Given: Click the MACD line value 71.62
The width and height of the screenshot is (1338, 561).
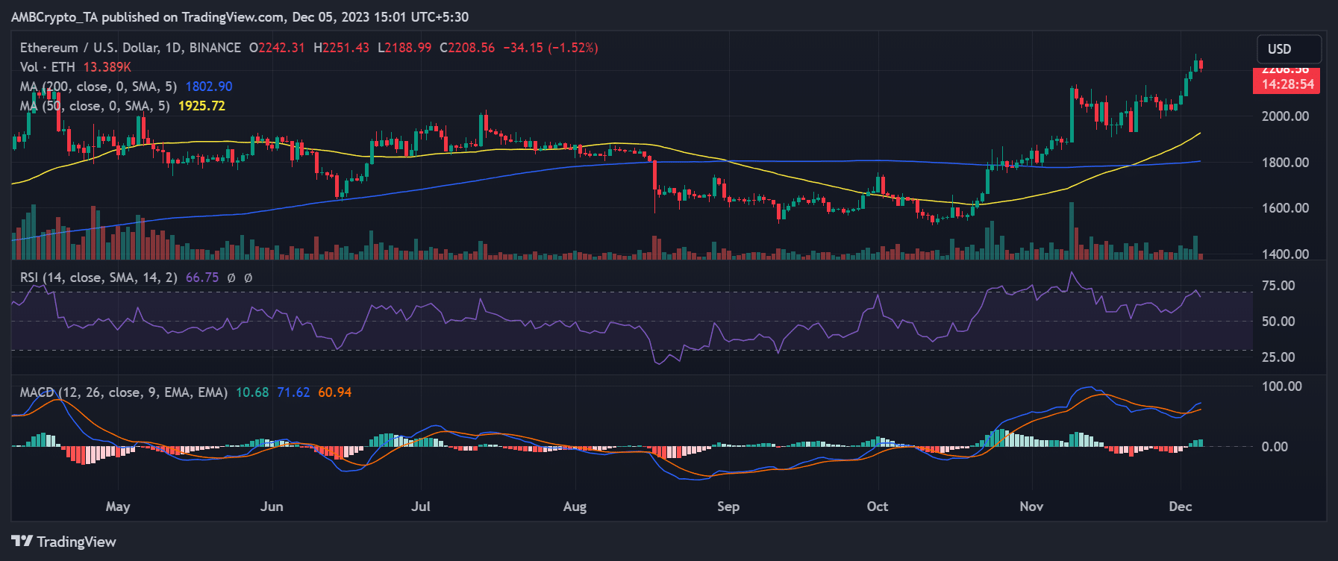Looking at the screenshot, I should pyautogui.click(x=293, y=392).
